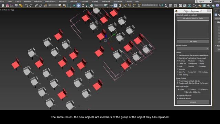The height and width of the screenshot is (124, 220).
Task: Click the Use Pivot Point Center icon
Action: (106, 6)
